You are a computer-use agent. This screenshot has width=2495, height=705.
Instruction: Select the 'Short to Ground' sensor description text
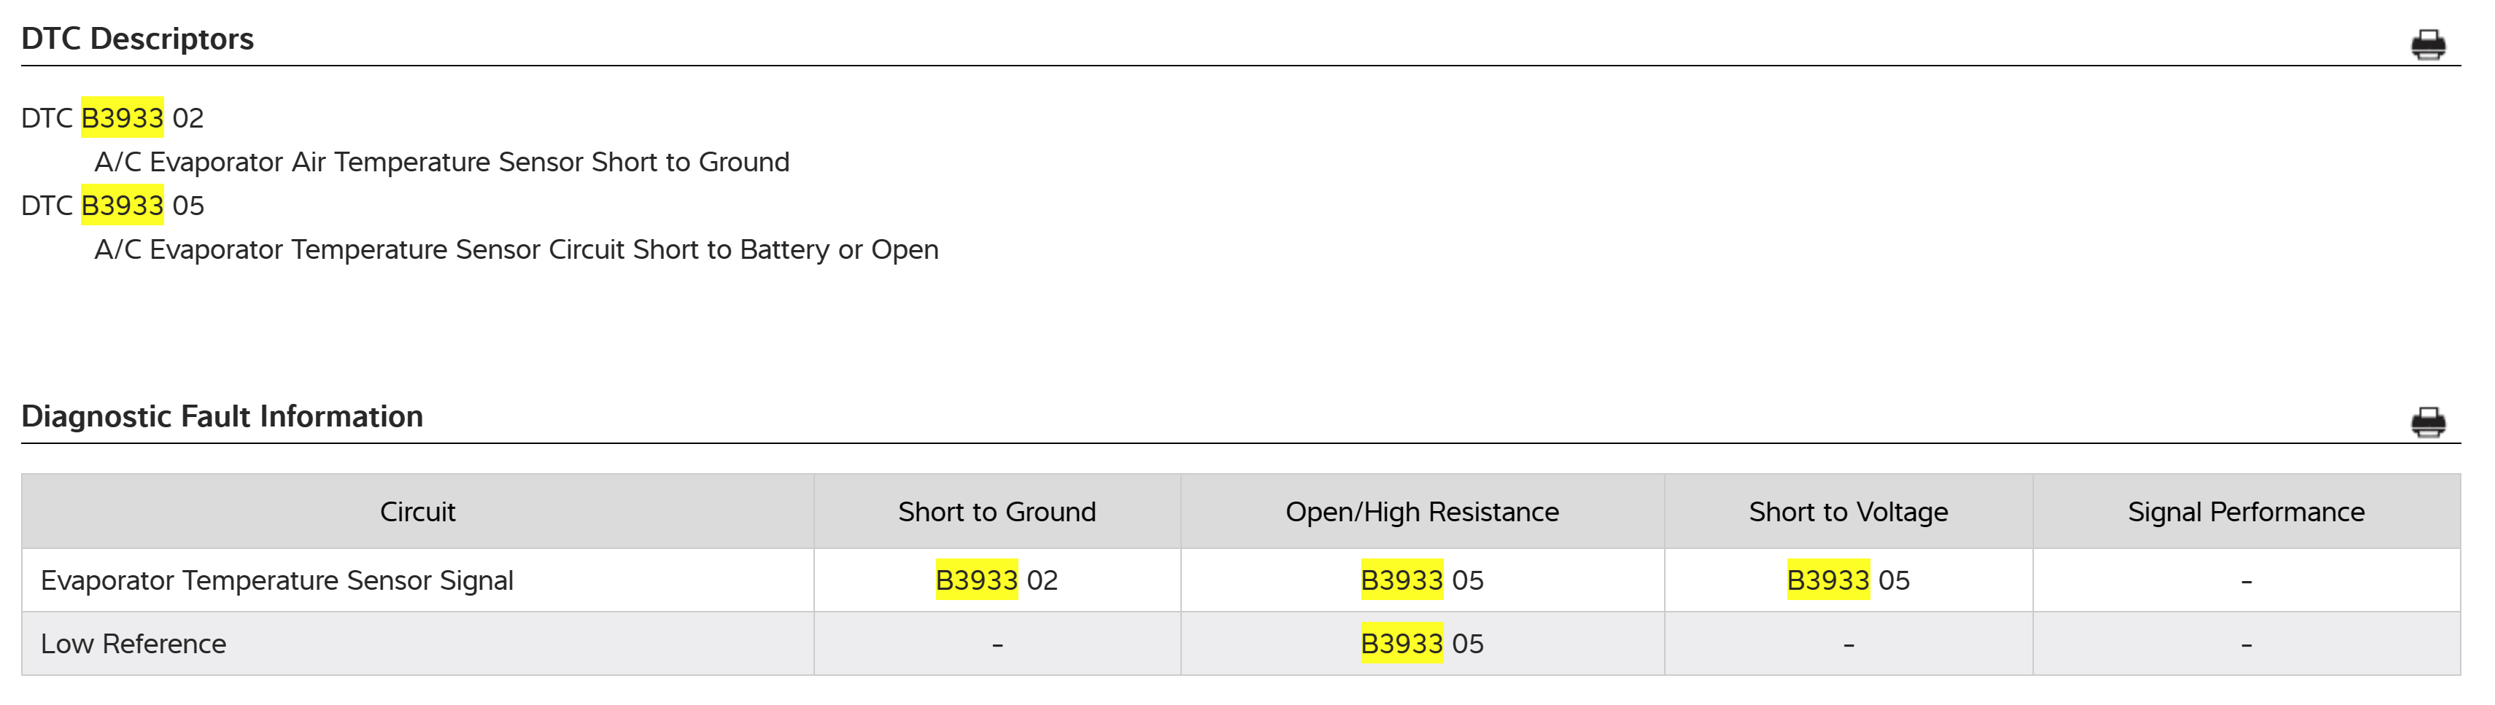[441, 162]
